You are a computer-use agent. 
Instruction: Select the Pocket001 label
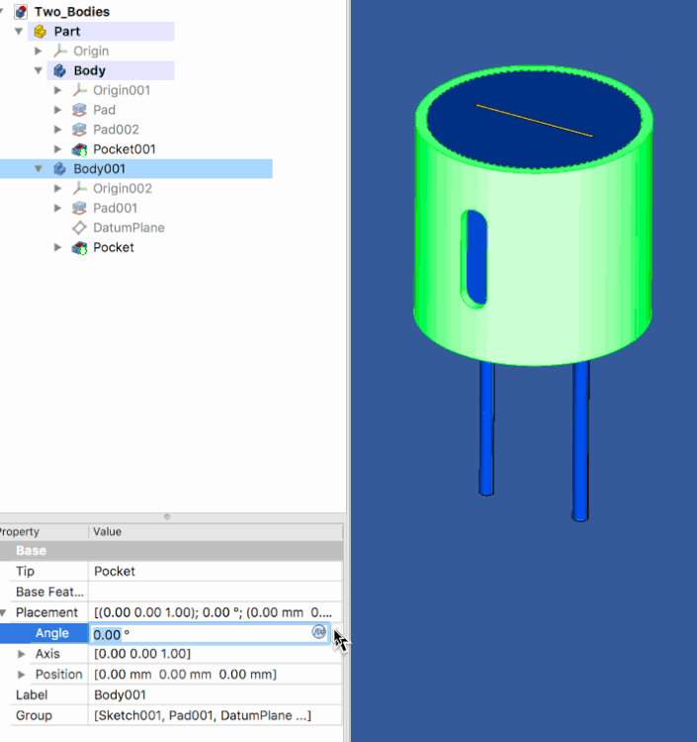[125, 149]
